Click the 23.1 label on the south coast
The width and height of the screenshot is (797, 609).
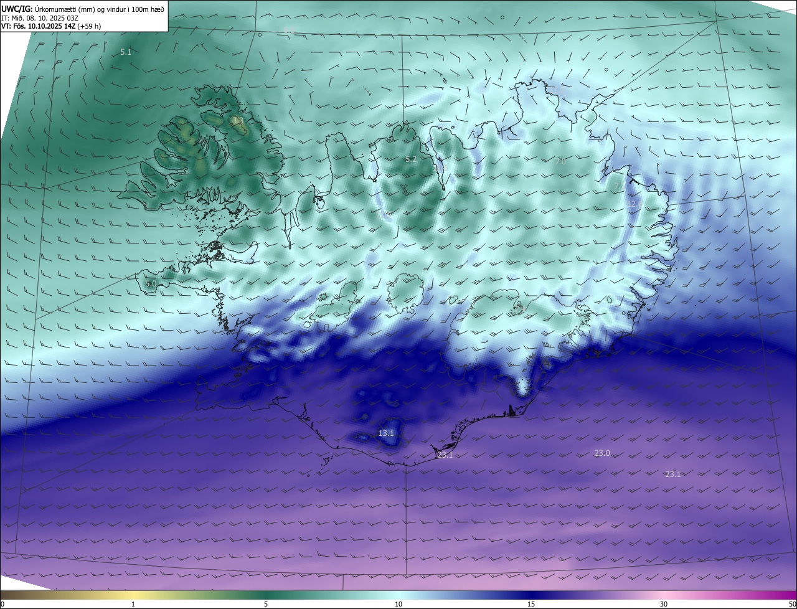tap(445, 455)
